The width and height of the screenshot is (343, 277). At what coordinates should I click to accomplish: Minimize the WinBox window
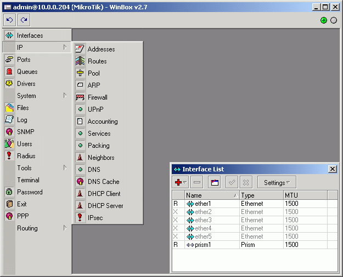point(316,7)
